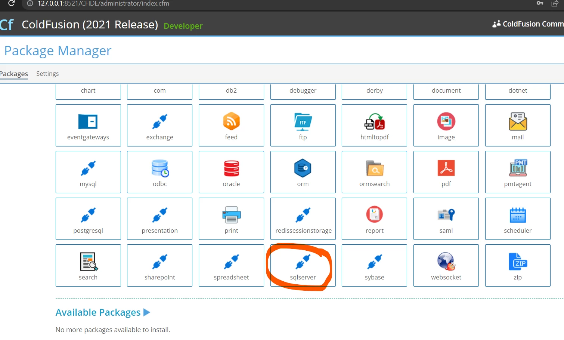Open the search package icon

89,262
